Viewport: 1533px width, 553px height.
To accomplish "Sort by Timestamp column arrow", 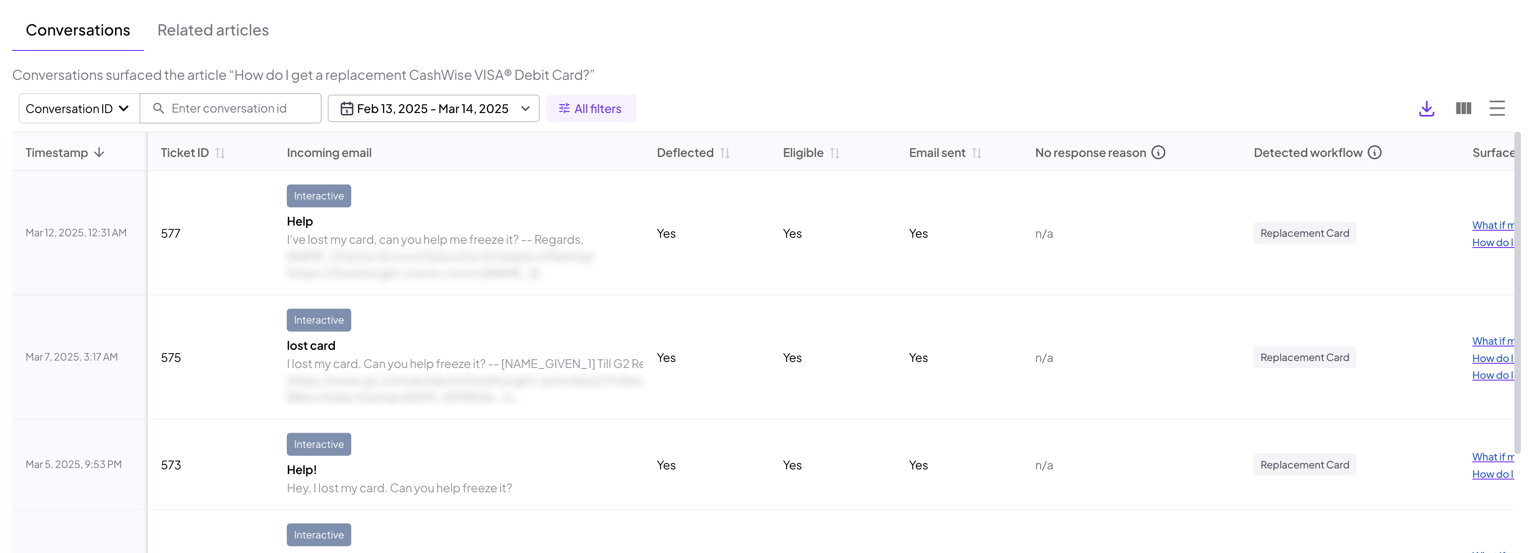I will coord(99,152).
